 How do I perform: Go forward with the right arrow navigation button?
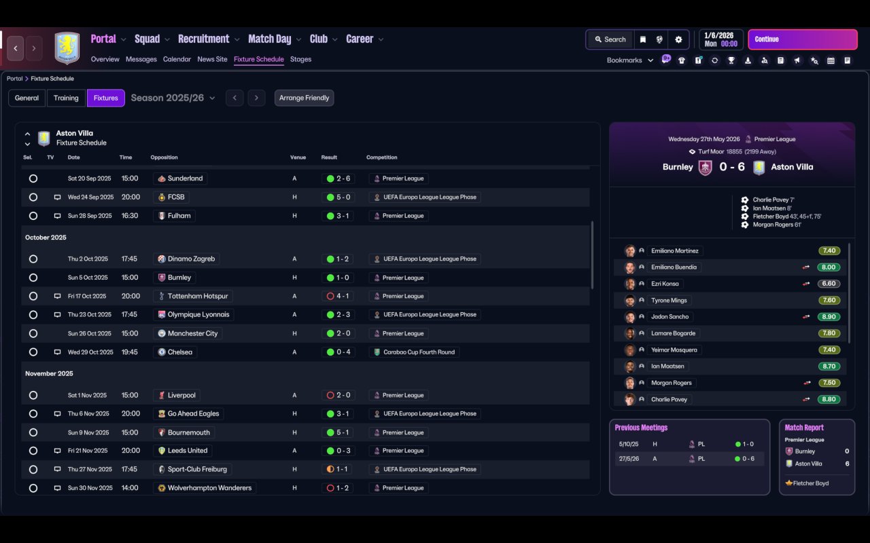coord(34,48)
